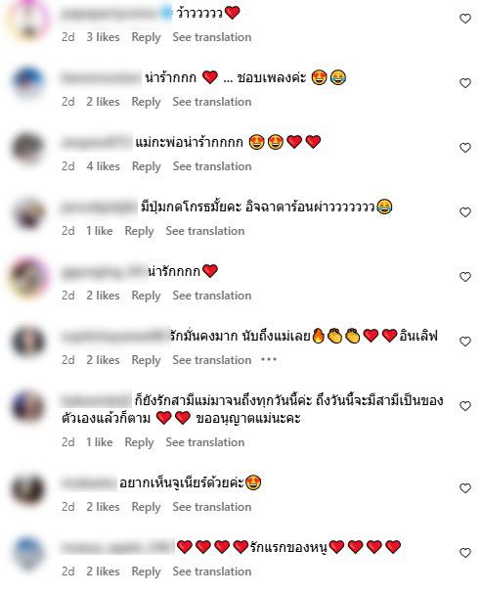The image size is (481, 595).
Task: Like the 'ชอบเพลงค่ะ' comment with the heart icon
Action: point(464,83)
